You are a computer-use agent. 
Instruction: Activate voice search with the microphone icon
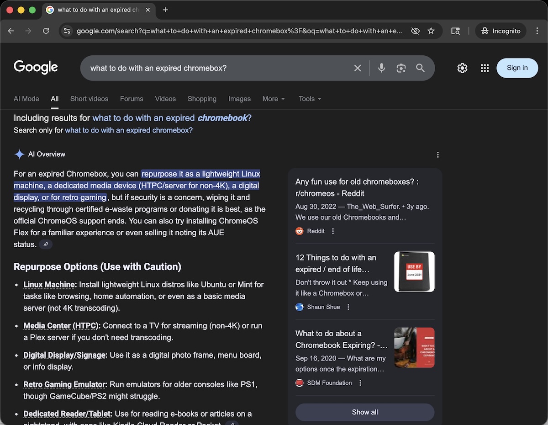coord(381,68)
